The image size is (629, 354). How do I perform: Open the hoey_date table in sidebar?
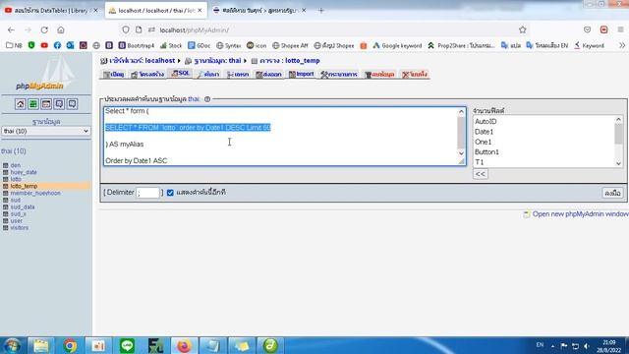pyautogui.click(x=24, y=172)
